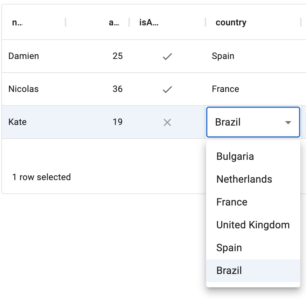Click the truncated isAdmin column header
The width and height of the screenshot is (306, 300).
149,23
